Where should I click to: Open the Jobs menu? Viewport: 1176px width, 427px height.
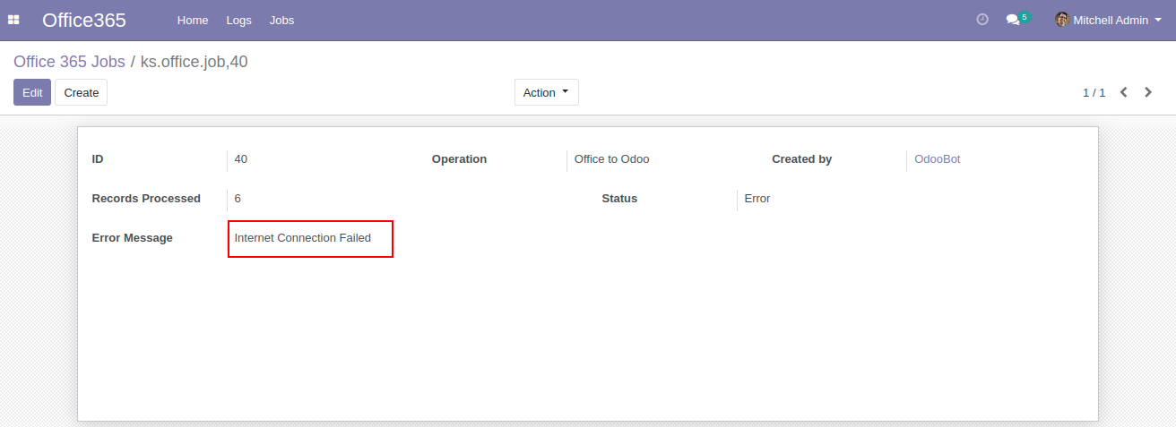[x=281, y=20]
